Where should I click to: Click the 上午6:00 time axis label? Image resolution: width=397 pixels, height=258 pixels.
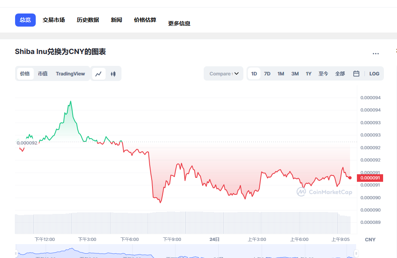299,239
